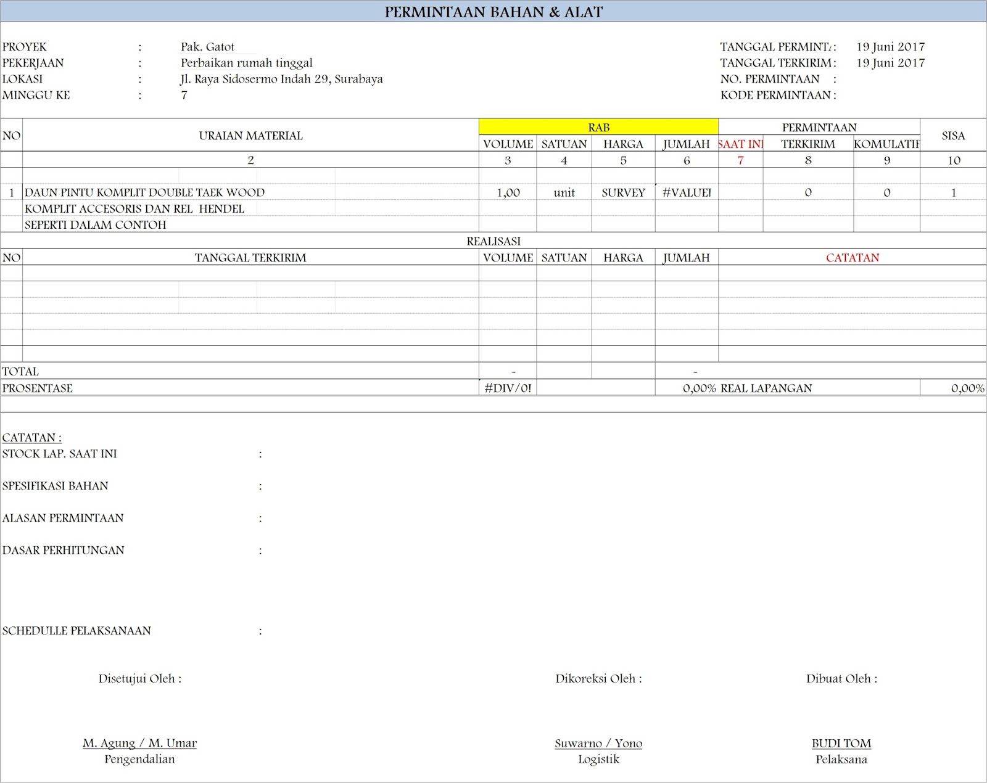Click the SATUAN header under RAB
This screenshot has width=987, height=783.
pos(564,144)
